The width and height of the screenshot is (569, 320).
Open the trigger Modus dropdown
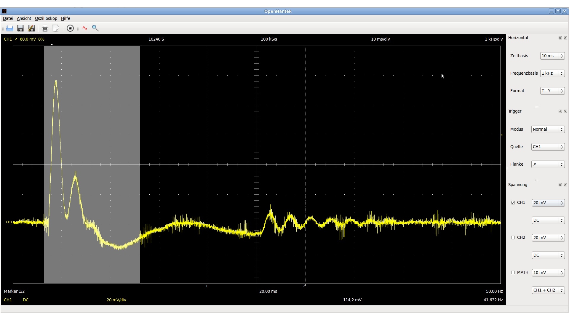(x=548, y=129)
